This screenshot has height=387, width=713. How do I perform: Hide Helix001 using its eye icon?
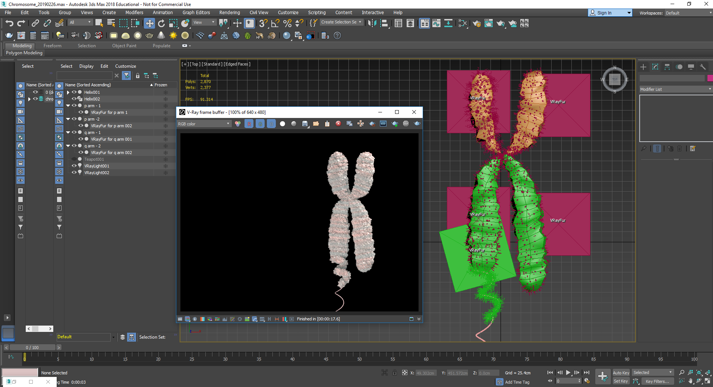tap(74, 92)
